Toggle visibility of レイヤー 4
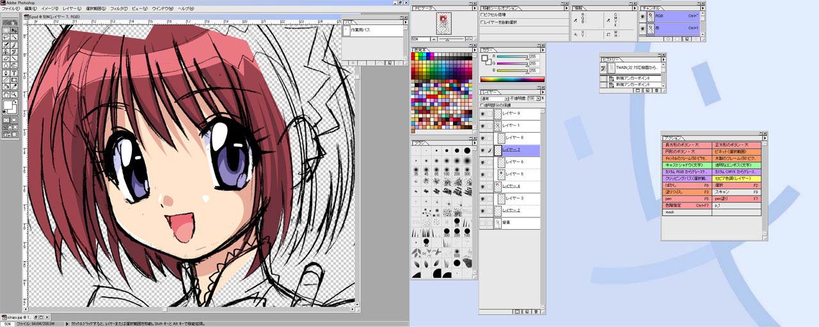The image size is (819, 327). click(483, 186)
